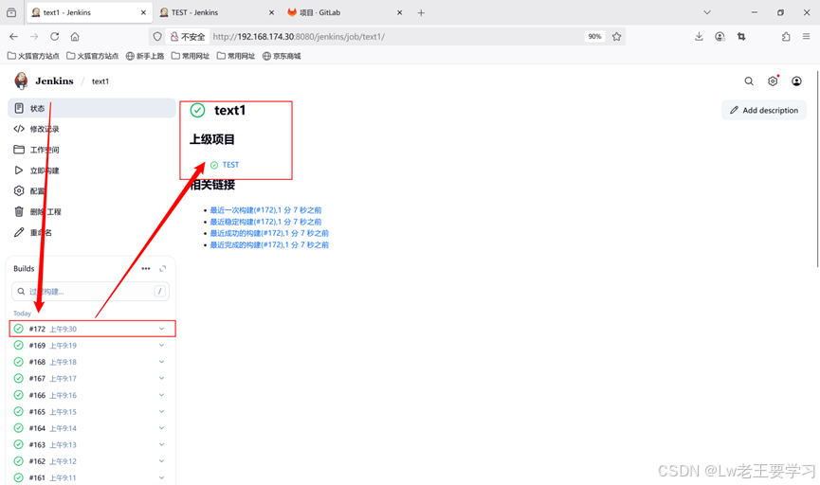Viewport: 820px width, 485px height.
Task: Open the 最近稳定构建(#172) link
Action: click(x=265, y=222)
